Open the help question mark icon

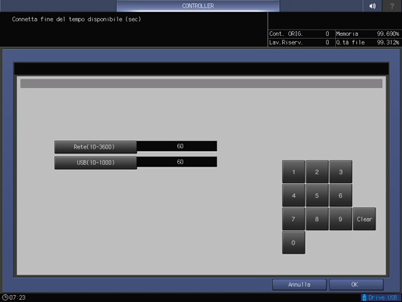(392, 5)
